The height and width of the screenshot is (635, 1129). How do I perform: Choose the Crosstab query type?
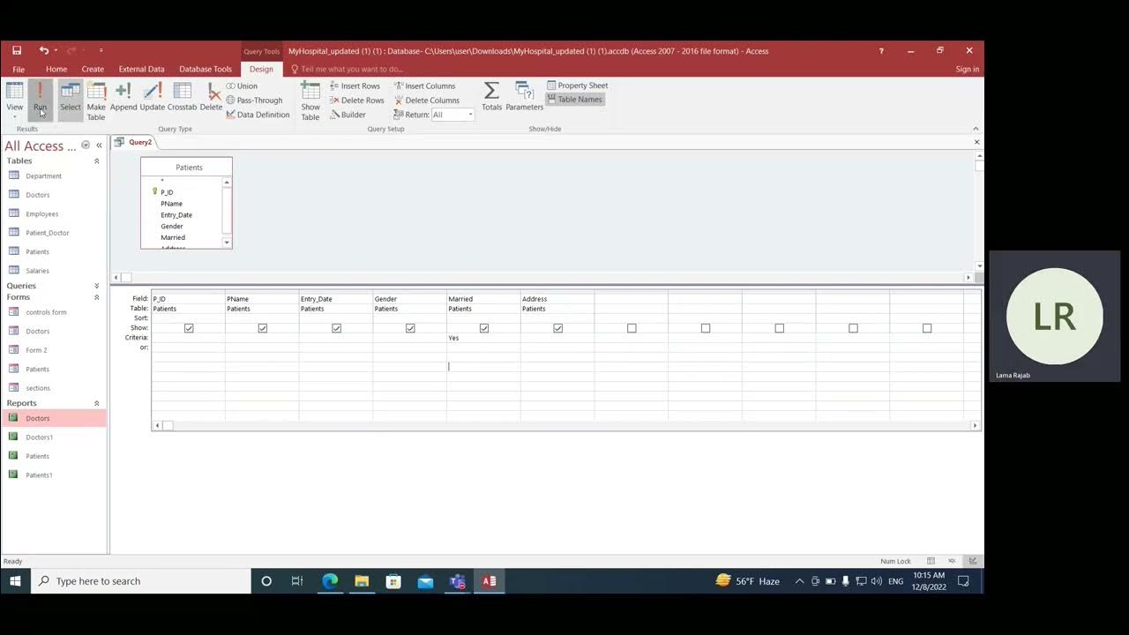(x=182, y=97)
